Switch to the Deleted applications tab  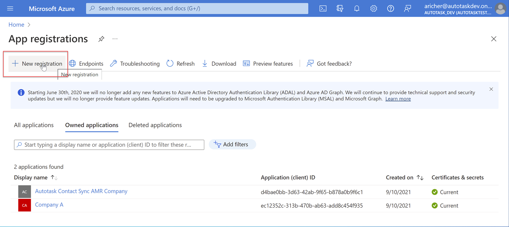(x=155, y=125)
